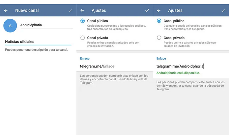Choose Canal privado in right screen
This screenshot has height=135, width=230.
(x=159, y=38)
